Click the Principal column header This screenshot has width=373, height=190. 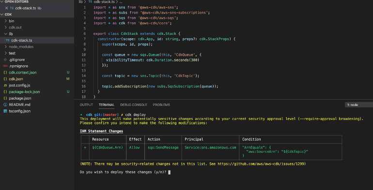[x=194, y=139]
